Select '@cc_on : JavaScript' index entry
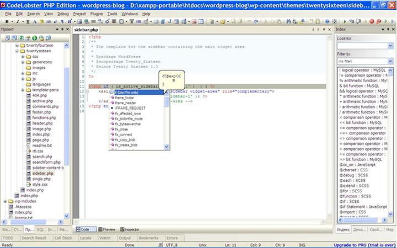The height and width of the screenshot is (248, 397). pyautogui.click(x=357, y=165)
